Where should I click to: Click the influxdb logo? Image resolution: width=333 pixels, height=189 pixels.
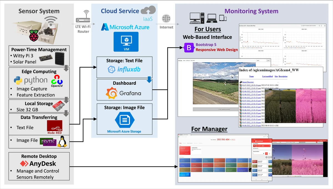pos(124,69)
